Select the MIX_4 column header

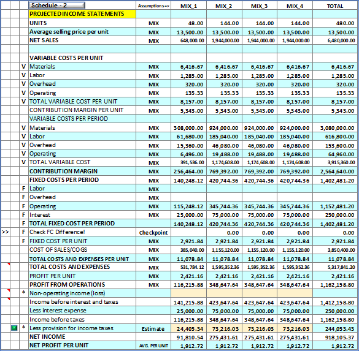click(295, 6)
